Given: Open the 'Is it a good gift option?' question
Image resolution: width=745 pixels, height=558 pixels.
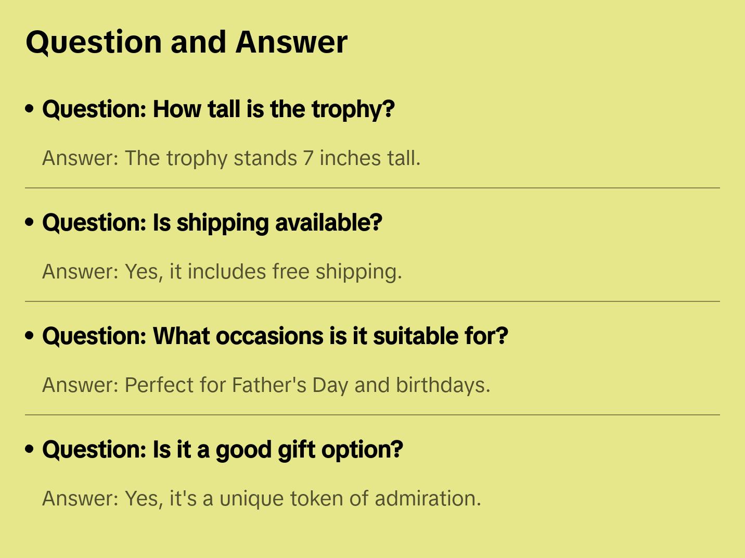Looking at the screenshot, I should 223,450.
